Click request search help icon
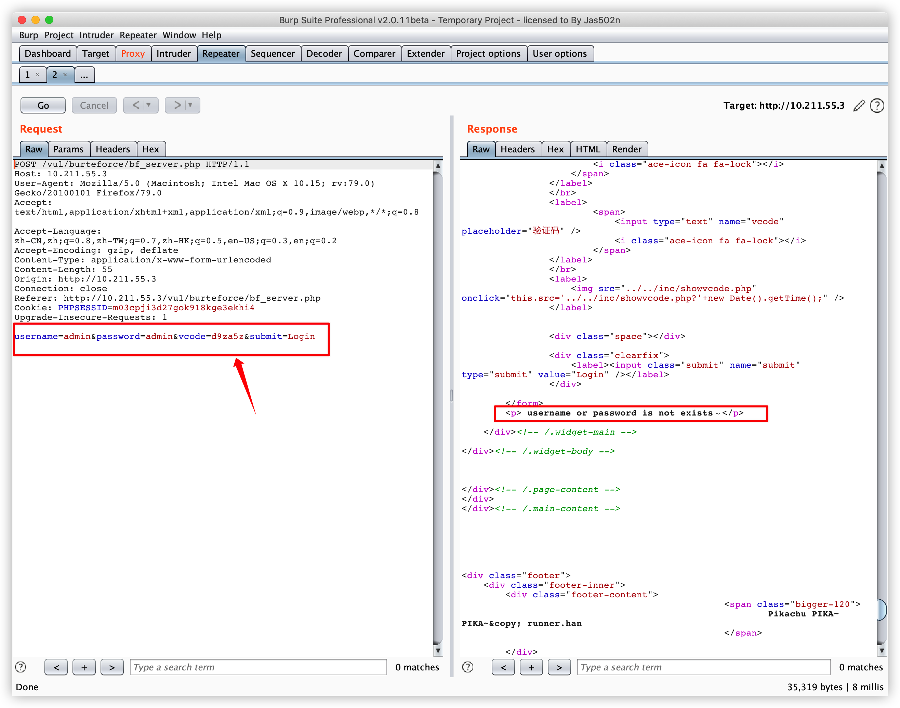 click(20, 667)
